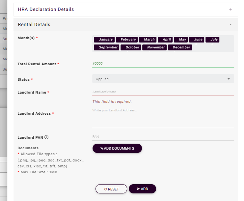Focus the Landlord PAN input field
Viewport: 244px width, 201px height.
pos(163,137)
